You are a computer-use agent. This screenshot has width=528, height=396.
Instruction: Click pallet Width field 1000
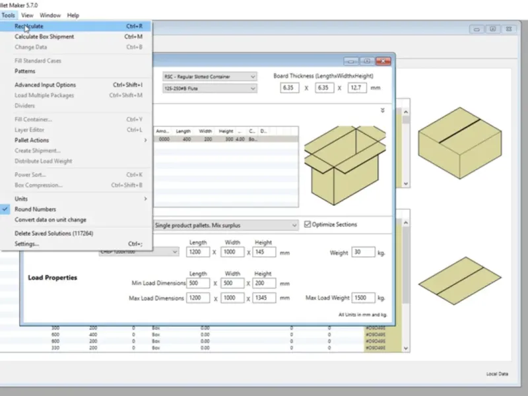(x=232, y=252)
